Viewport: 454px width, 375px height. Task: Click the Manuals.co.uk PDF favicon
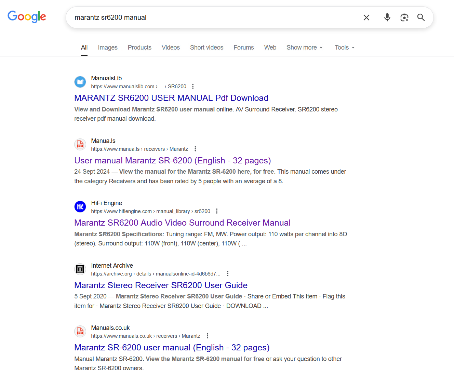(x=80, y=332)
